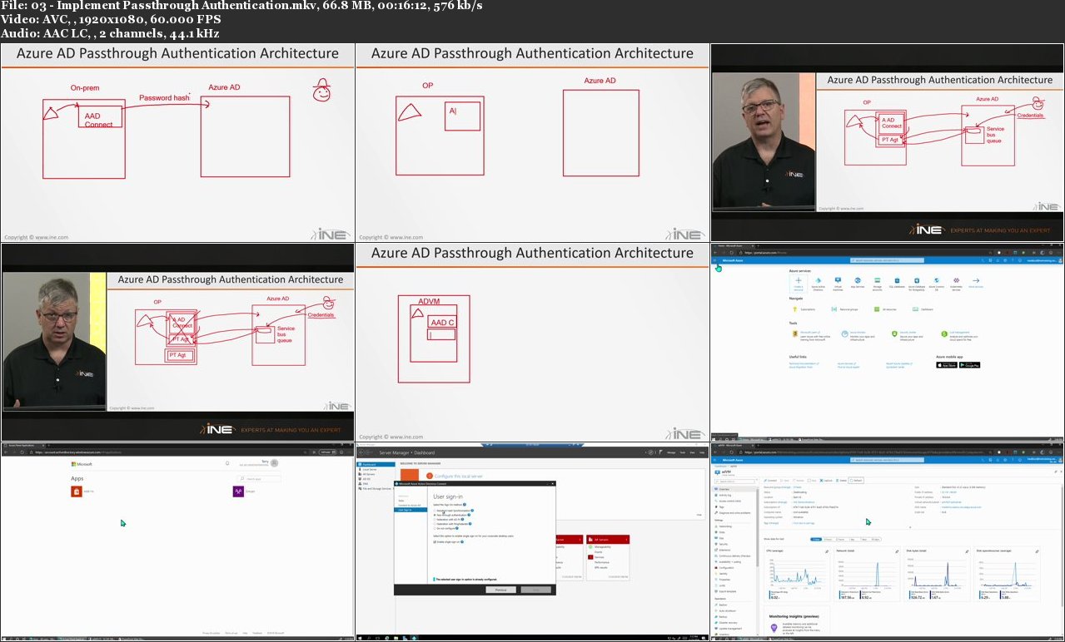Click the App Store badge
The image size is (1065, 642).
coord(947,365)
